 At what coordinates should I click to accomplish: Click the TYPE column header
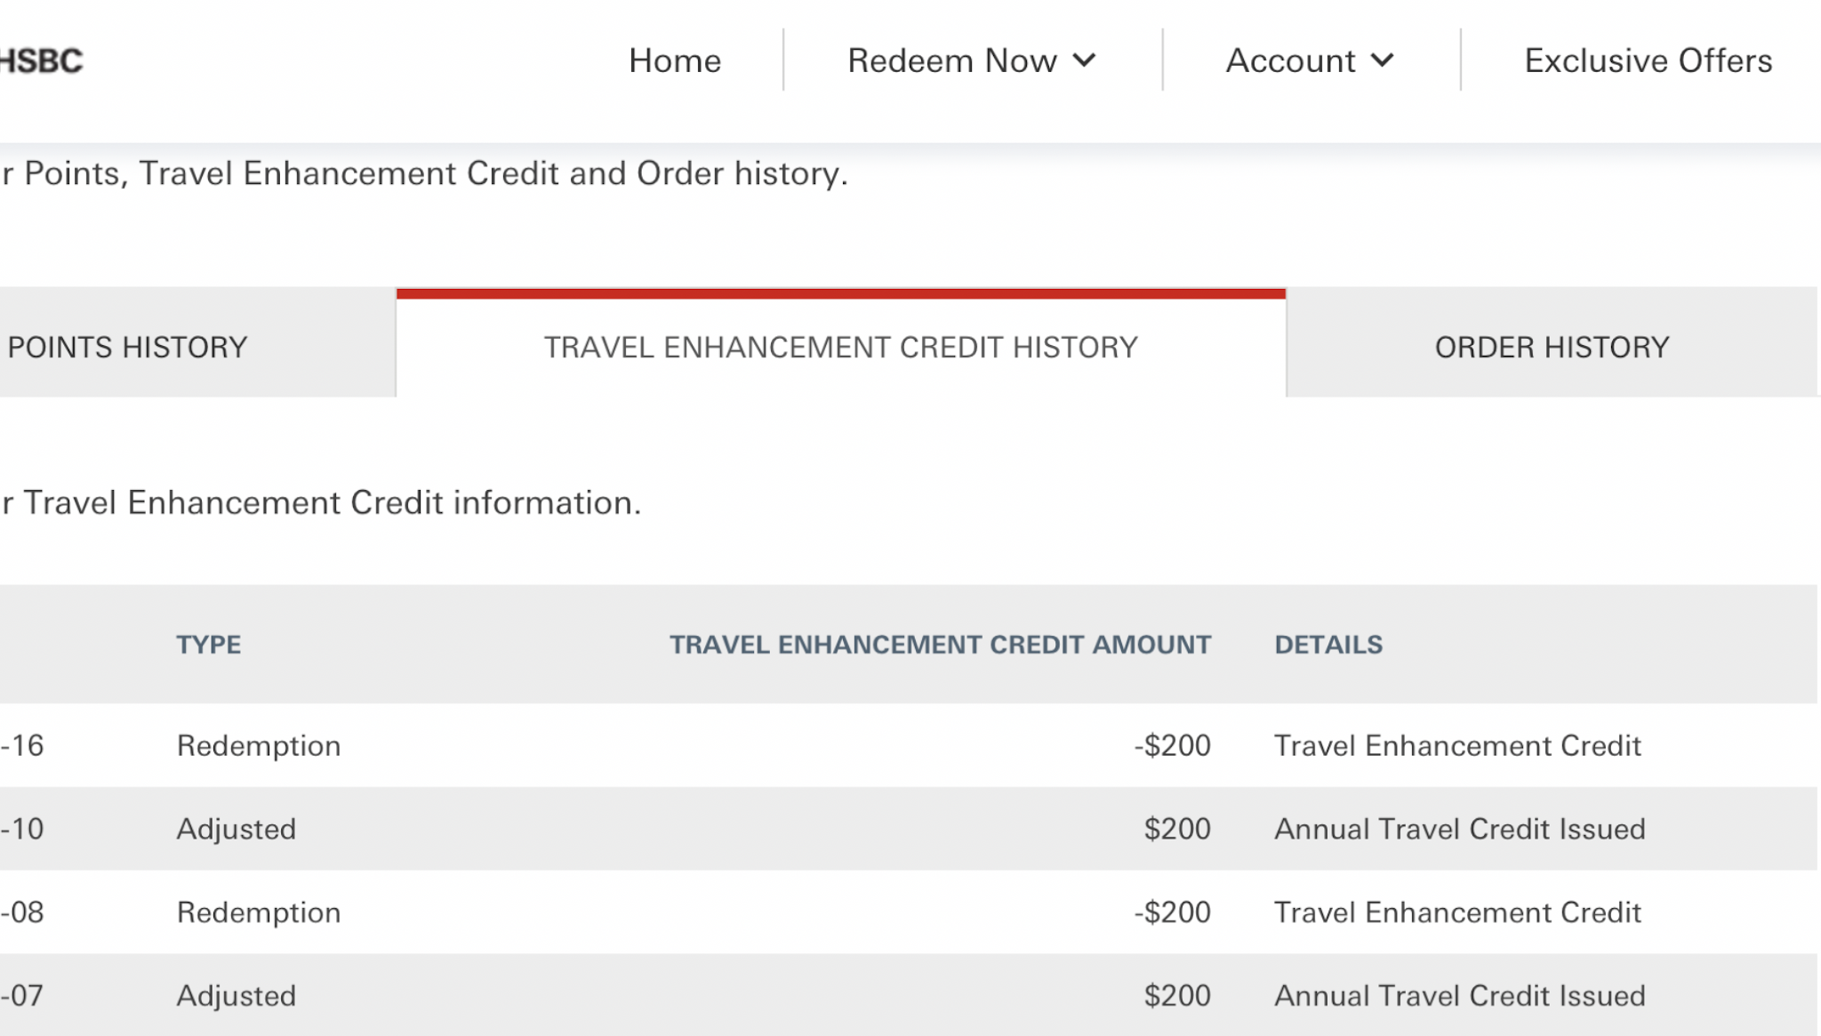click(208, 645)
